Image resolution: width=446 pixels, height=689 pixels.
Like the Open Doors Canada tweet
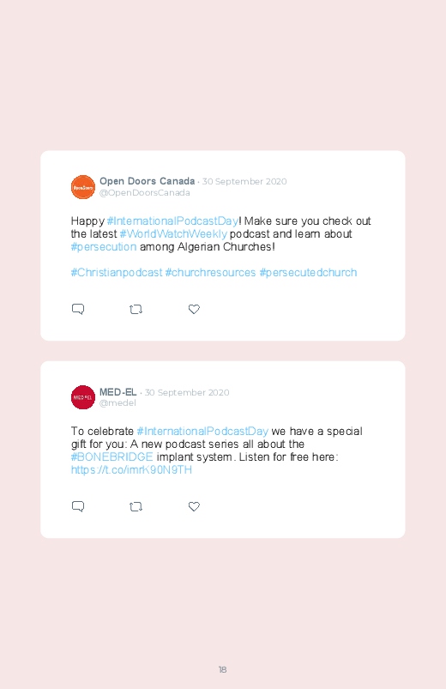[194, 310]
